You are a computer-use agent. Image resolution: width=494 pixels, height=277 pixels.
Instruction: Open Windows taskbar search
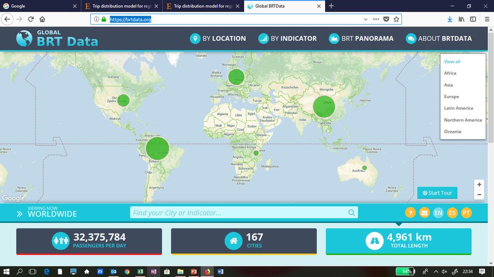(19, 271)
